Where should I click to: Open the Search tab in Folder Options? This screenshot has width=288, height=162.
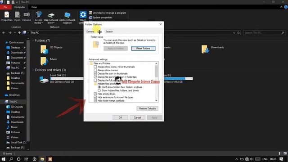(x=109, y=31)
